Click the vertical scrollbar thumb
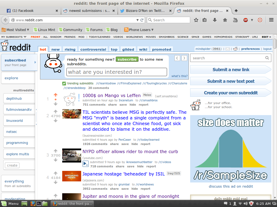 pyautogui.click(x=275, y=43)
